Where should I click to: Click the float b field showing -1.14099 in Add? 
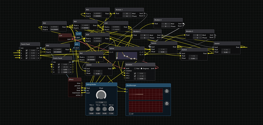pos(116,30)
